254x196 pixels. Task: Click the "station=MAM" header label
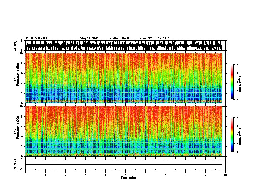[x=120, y=38]
